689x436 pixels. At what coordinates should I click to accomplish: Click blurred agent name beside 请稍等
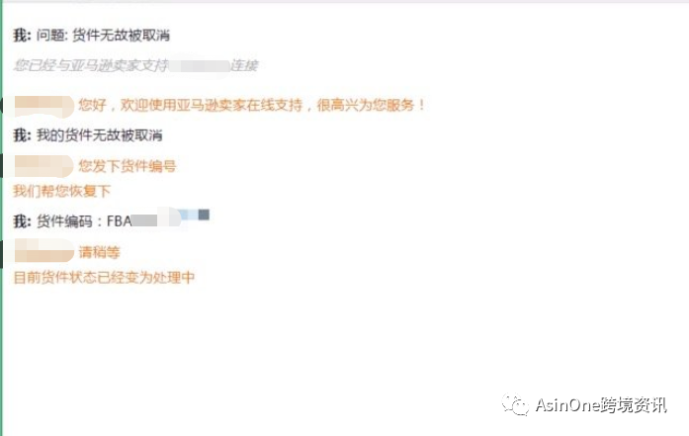[x=43, y=251]
